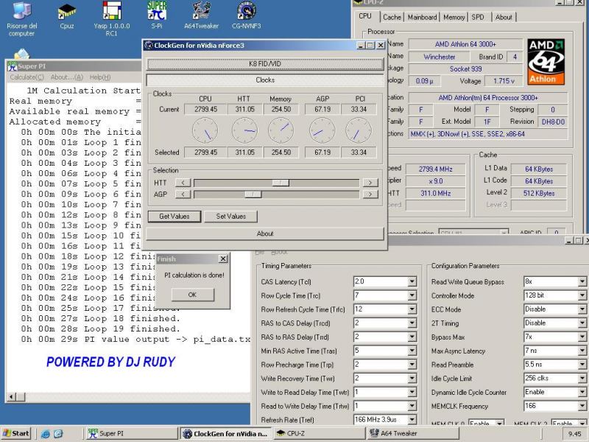
Task: Open the Read Write Queue Bypass dropdown
Action: [582, 281]
